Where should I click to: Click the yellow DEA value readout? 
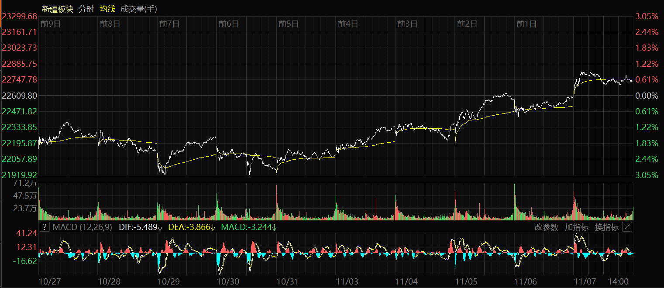pos(192,227)
